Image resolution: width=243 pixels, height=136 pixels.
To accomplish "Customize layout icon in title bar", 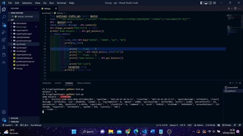I will pos(214,3).
